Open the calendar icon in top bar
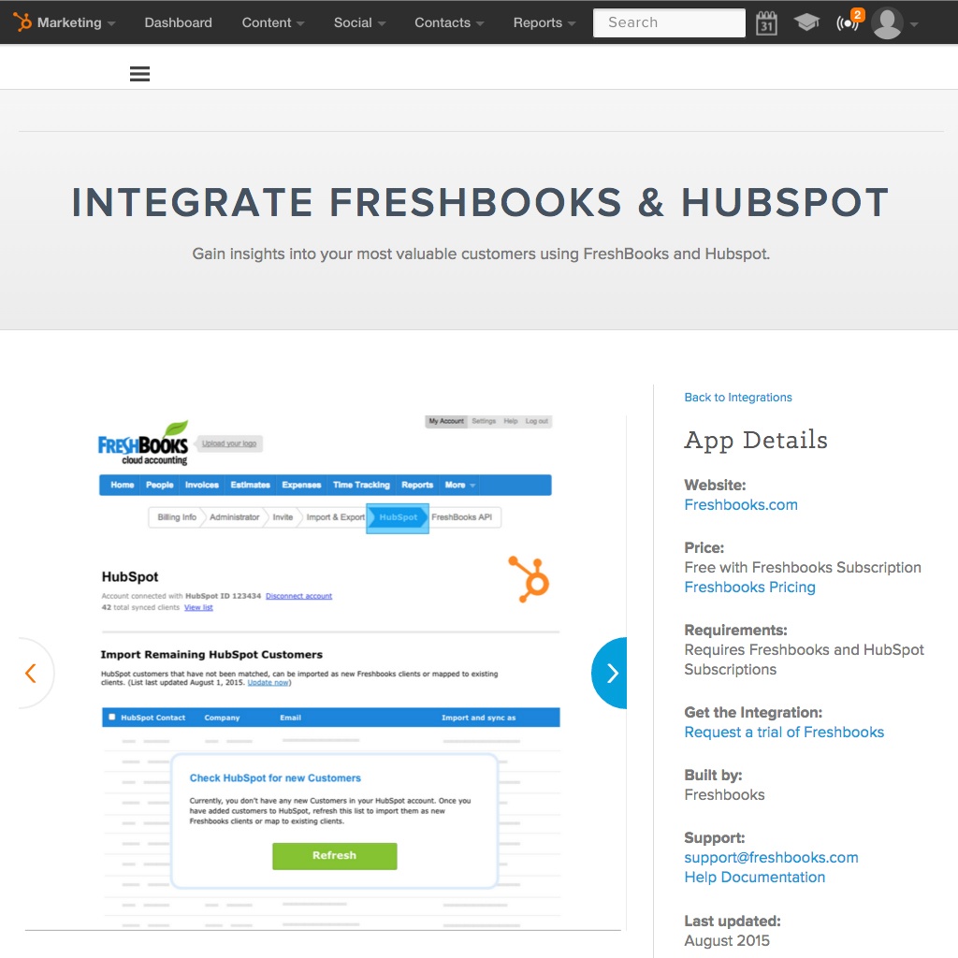Image resolution: width=958 pixels, height=958 pixels. (766, 23)
